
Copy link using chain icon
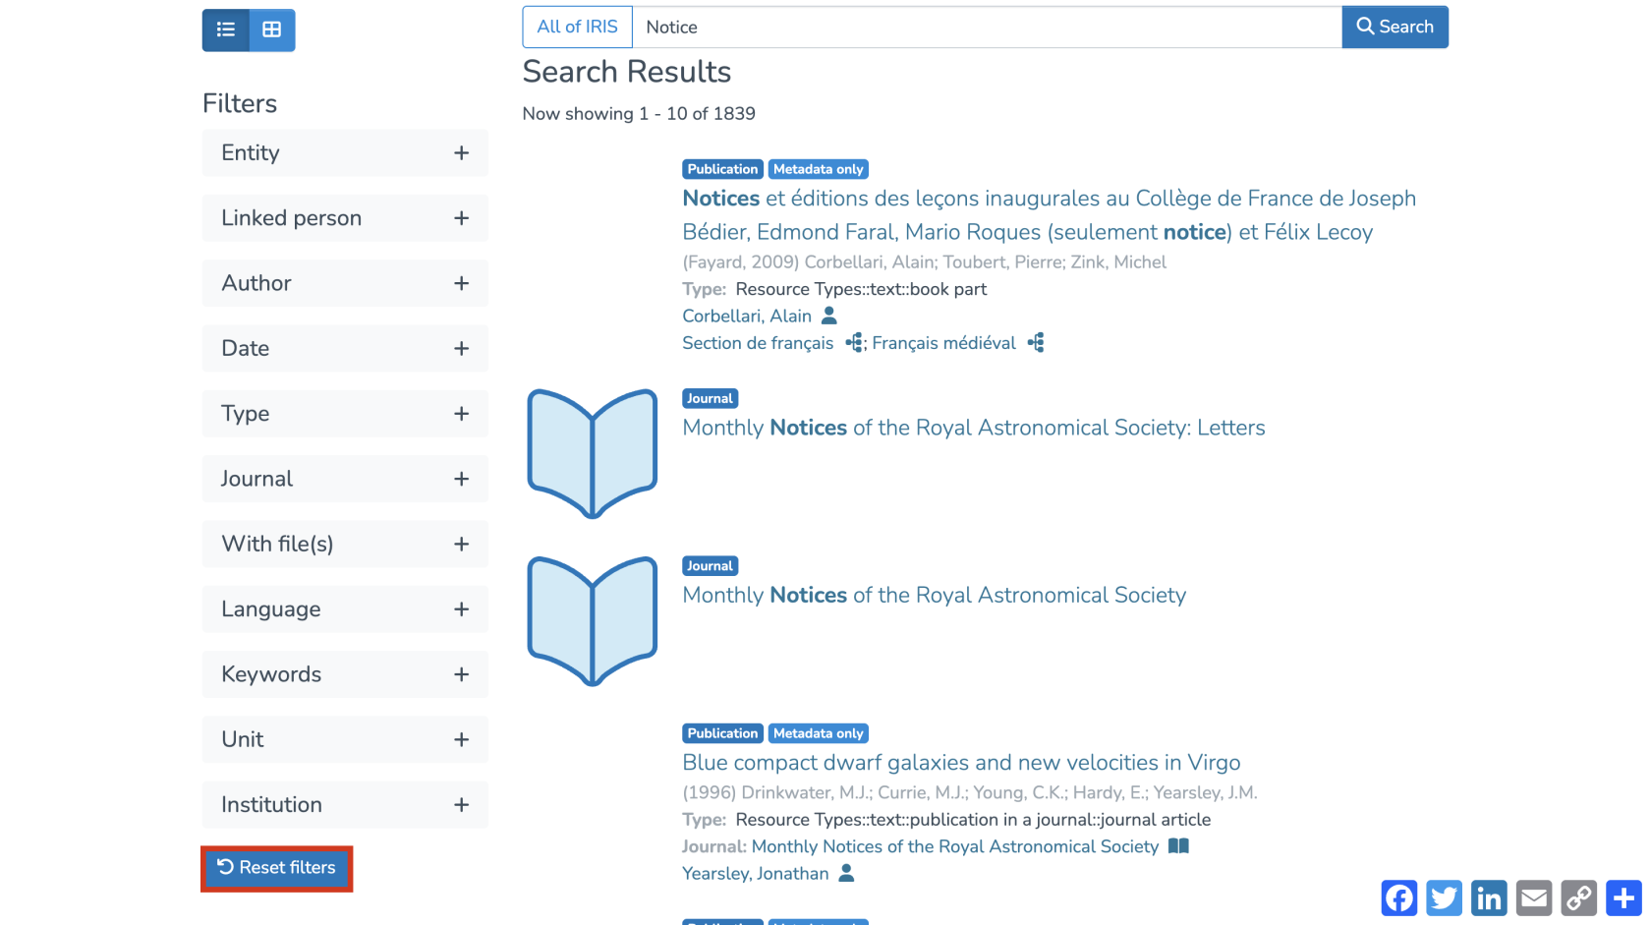coord(1579,897)
